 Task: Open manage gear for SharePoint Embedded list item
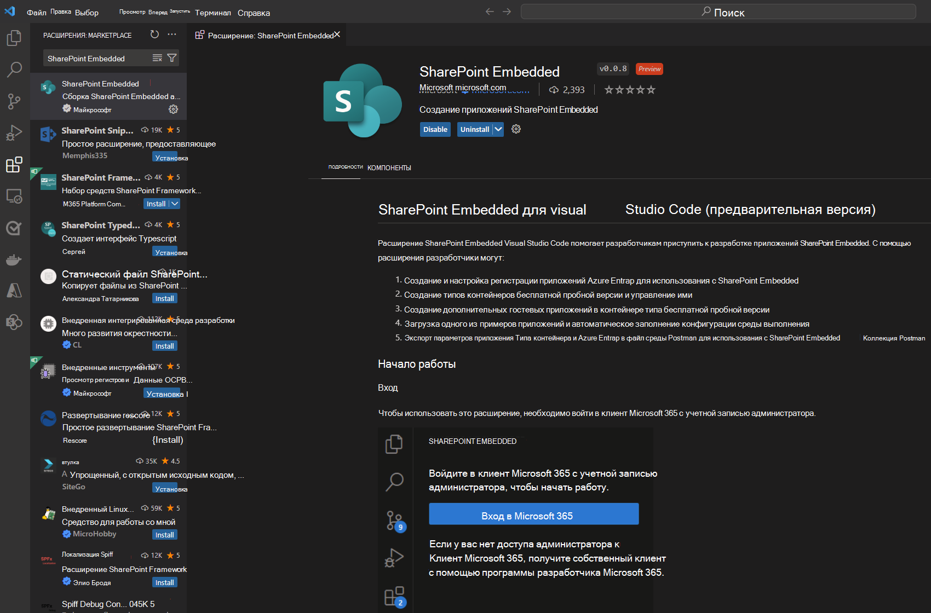(174, 109)
